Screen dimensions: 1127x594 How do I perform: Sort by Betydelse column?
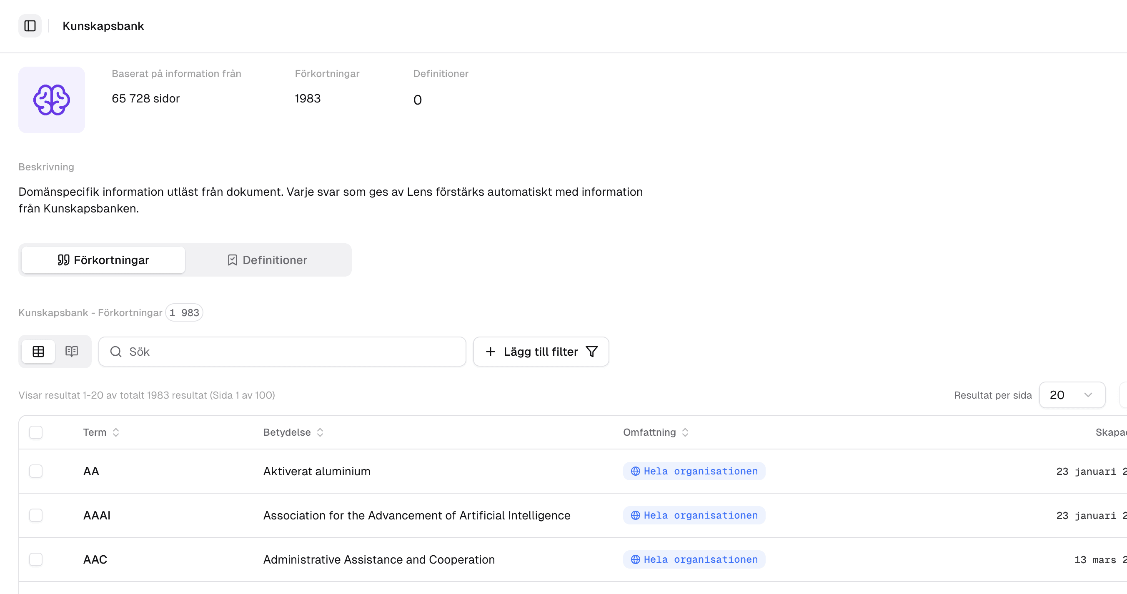pyautogui.click(x=320, y=432)
